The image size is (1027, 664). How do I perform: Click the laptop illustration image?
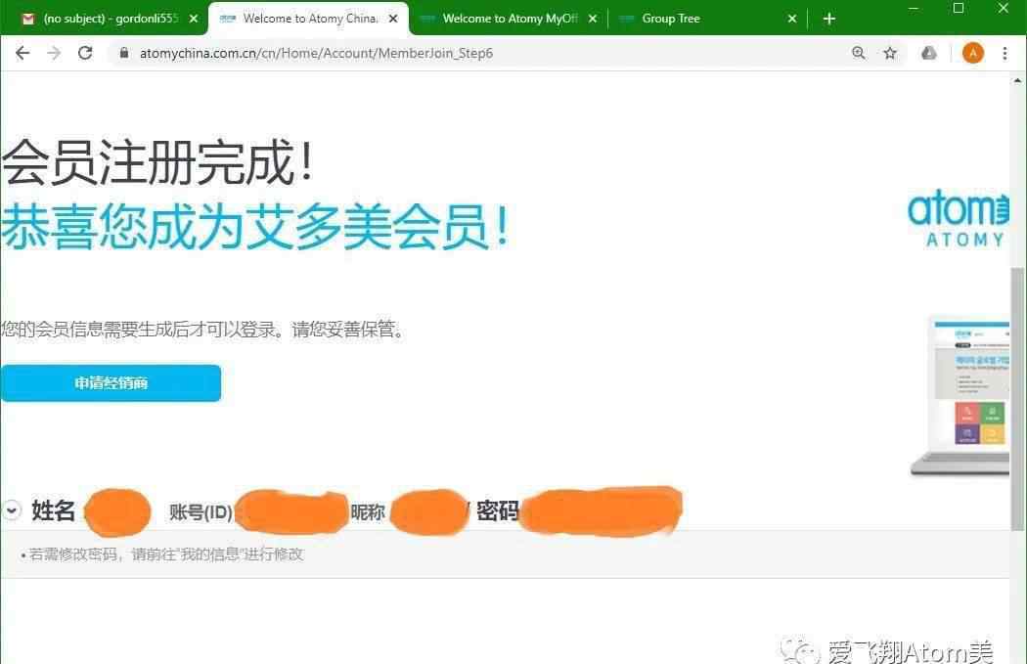960,395
